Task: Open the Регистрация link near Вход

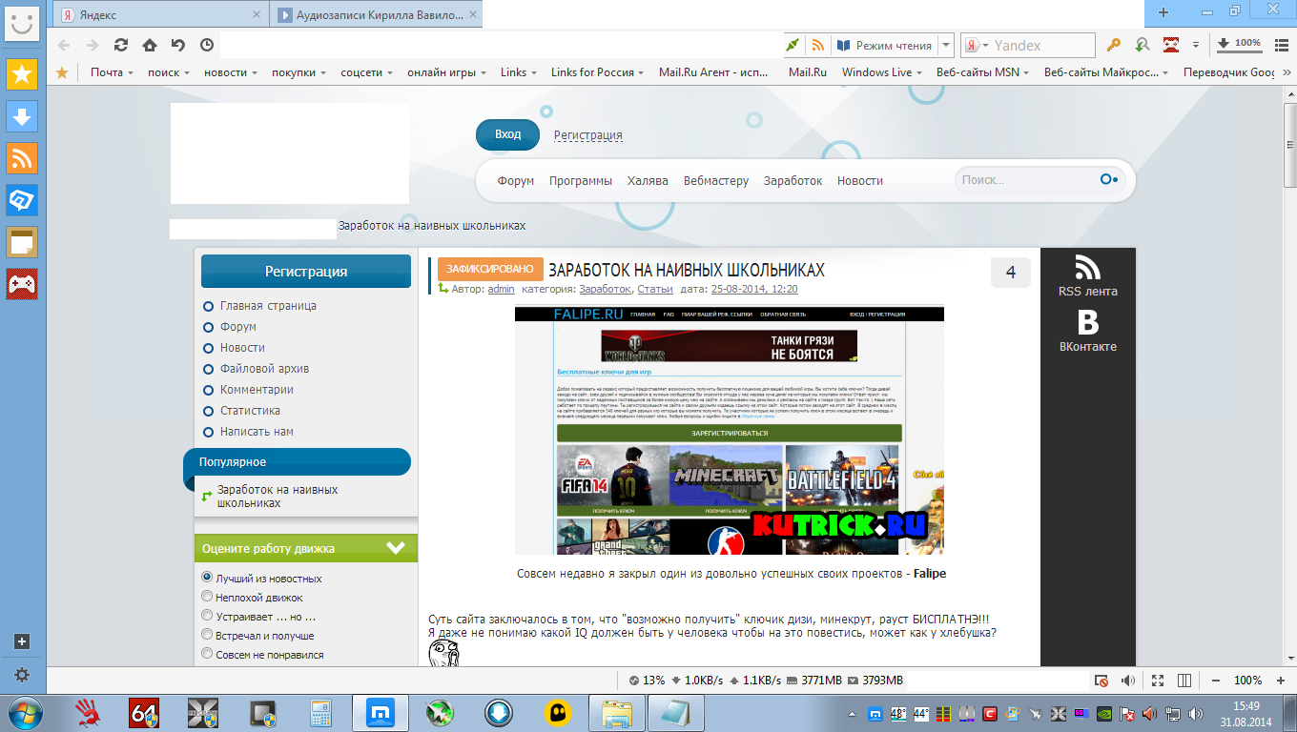Action: [588, 135]
